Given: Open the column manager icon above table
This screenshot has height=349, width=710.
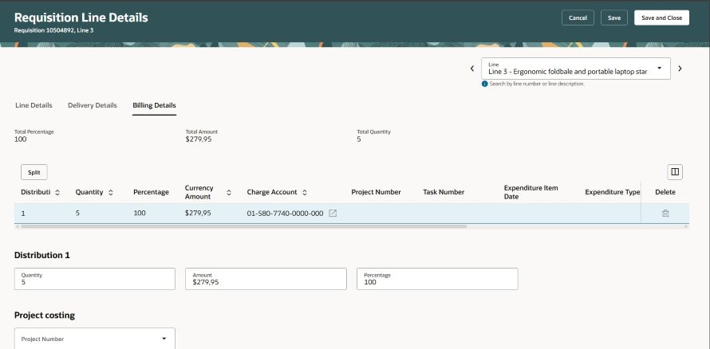Looking at the screenshot, I should (675, 172).
